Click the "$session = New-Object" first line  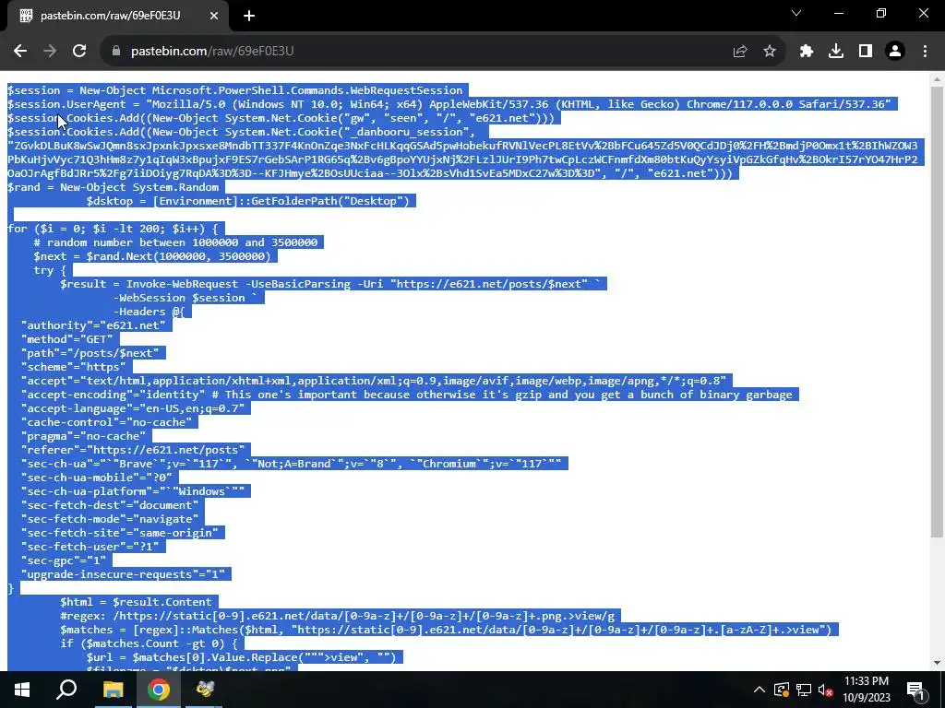235,90
